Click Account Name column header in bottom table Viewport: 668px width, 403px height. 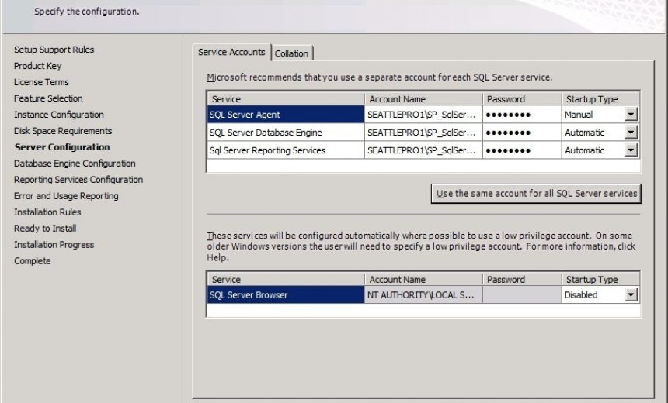423,279
